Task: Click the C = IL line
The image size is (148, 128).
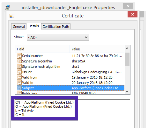Action: click(20, 115)
